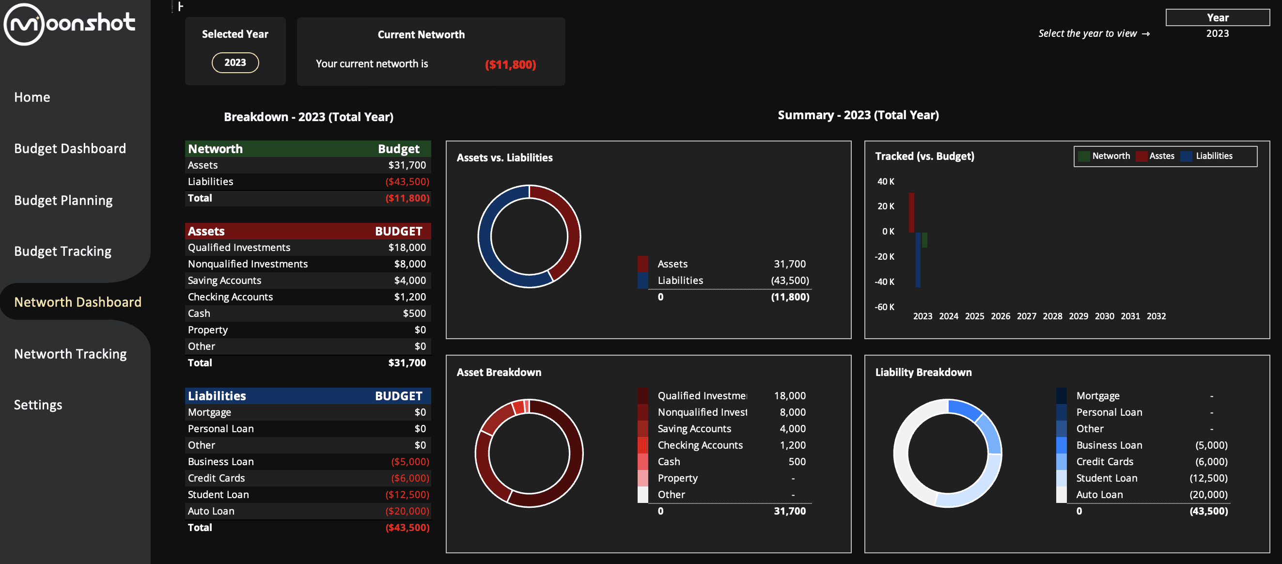Select the Year value 2023 cell

[1217, 33]
